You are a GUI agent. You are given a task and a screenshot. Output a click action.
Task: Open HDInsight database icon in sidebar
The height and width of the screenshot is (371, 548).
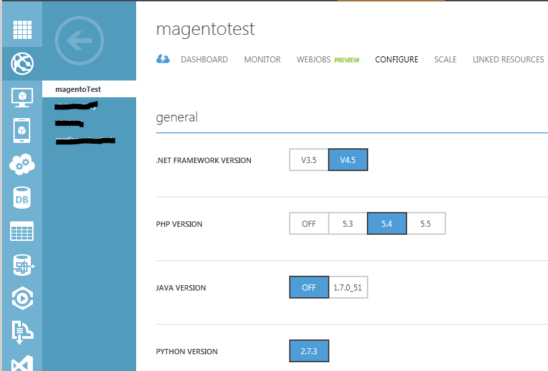[x=23, y=265]
